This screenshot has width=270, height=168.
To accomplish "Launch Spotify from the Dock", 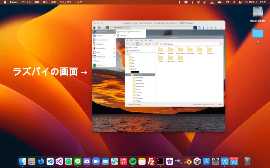I will 133,161.
